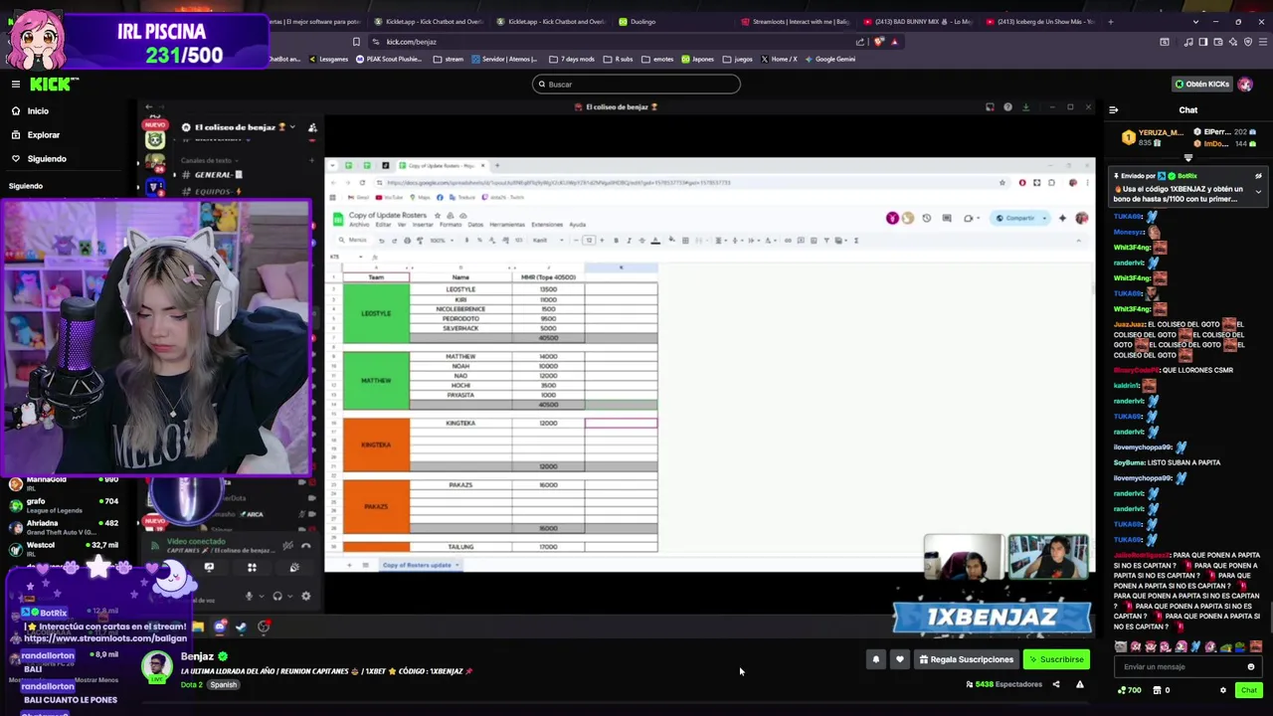
Task: Open Discord from taskbar
Action: pos(220,626)
